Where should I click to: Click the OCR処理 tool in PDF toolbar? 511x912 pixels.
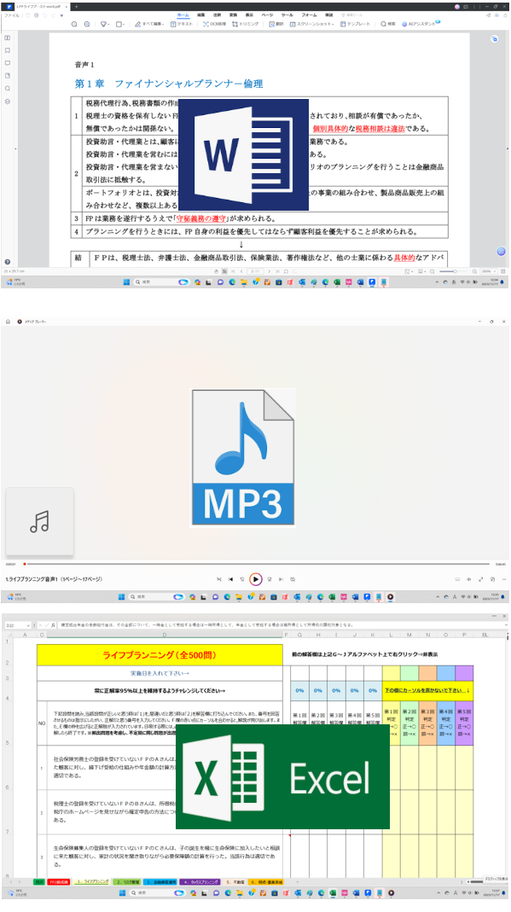pos(214,24)
